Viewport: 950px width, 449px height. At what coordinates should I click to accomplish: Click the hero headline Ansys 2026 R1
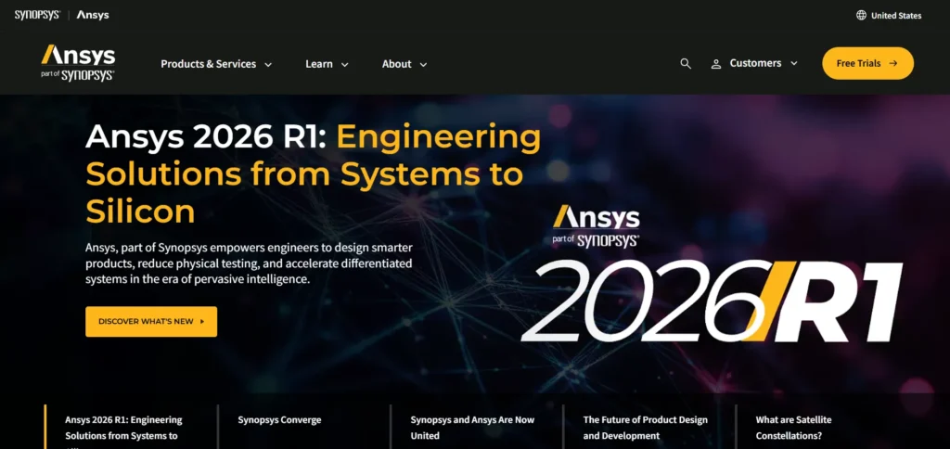(x=314, y=174)
